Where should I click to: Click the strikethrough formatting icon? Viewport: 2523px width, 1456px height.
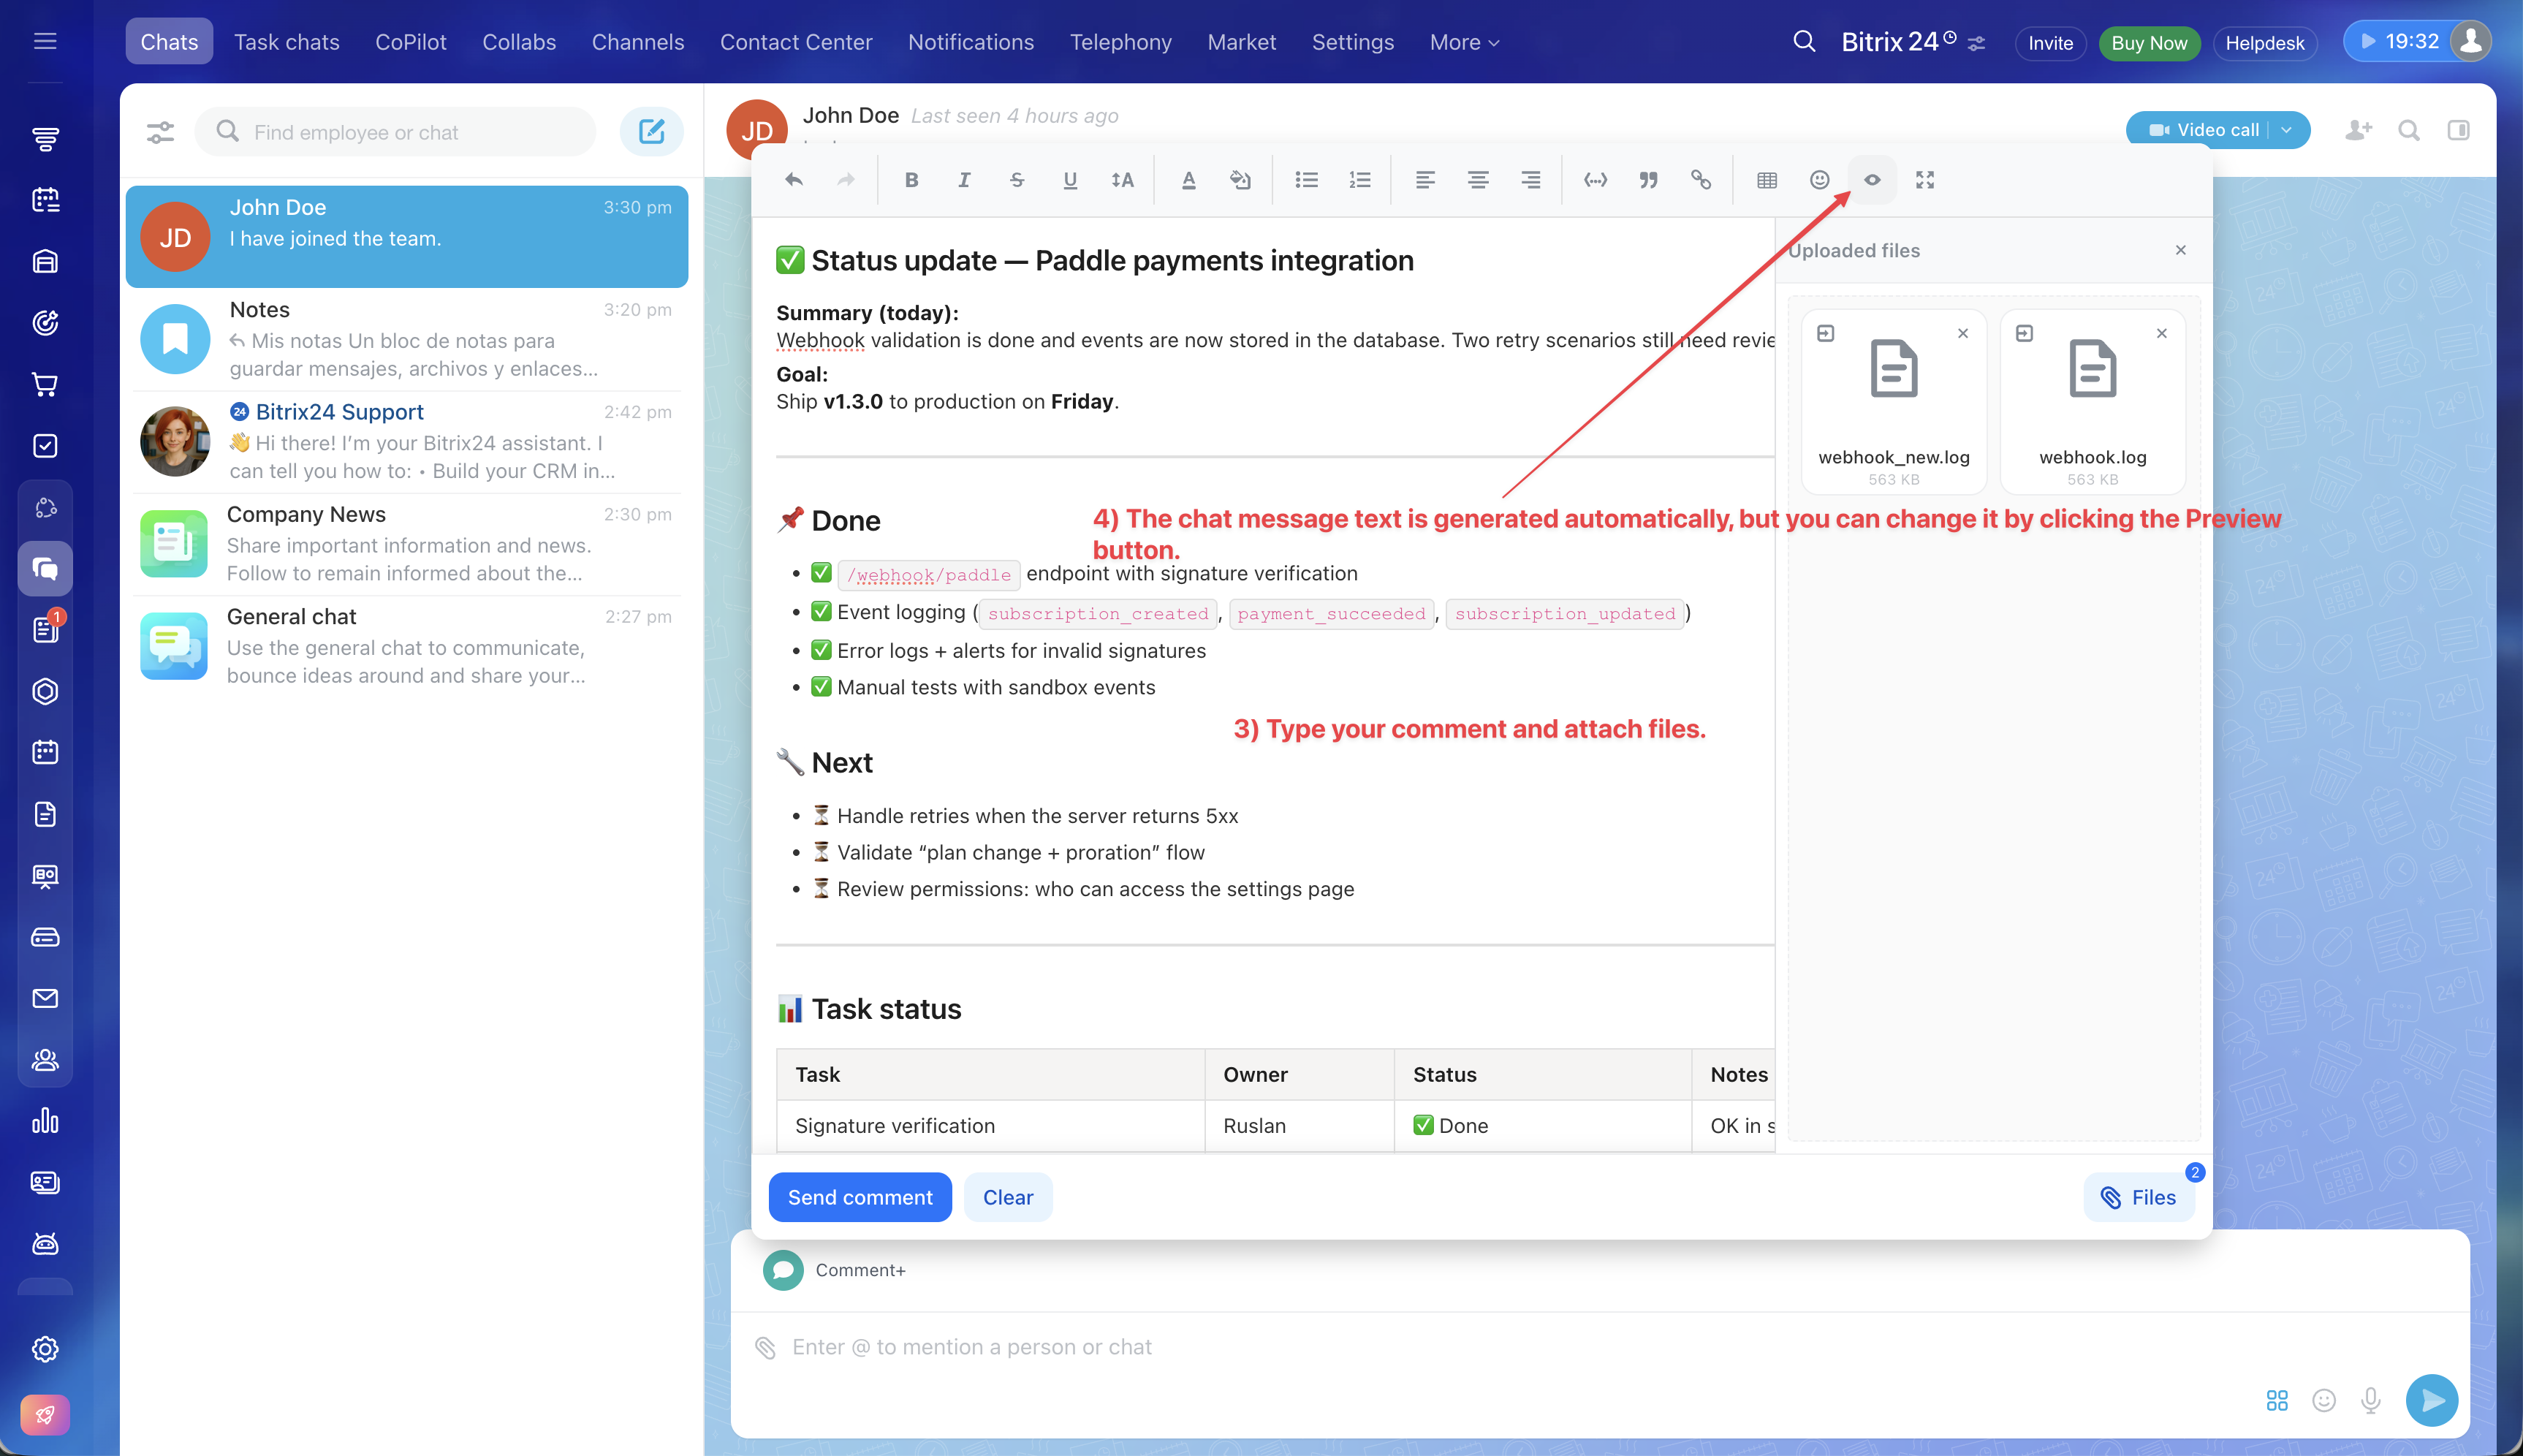click(1017, 180)
